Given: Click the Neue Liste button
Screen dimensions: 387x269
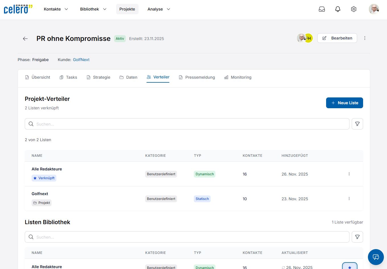Looking at the screenshot, I should (x=344, y=103).
